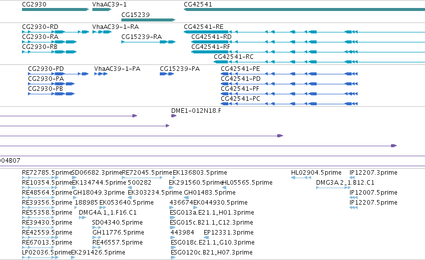The height and width of the screenshot is (260, 425).
Task: Click the GH11776.5prime EST label
Action: tap(118, 233)
